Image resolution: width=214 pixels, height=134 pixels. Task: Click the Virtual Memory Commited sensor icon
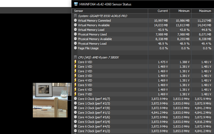pyautogui.click(x=75, y=20)
